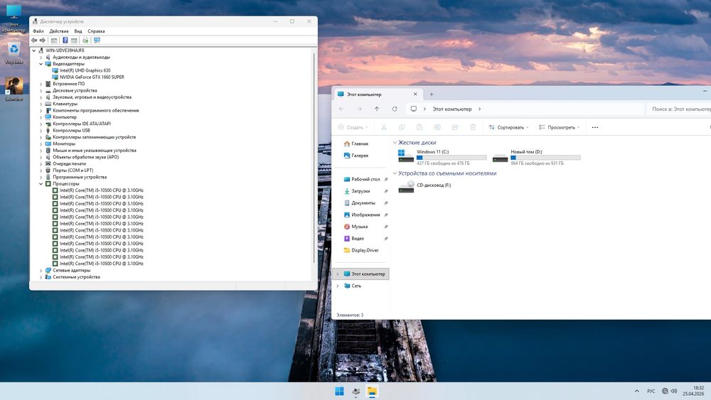Select NVIDIA GeForce GTX 1660 SUPER

(x=92, y=77)
